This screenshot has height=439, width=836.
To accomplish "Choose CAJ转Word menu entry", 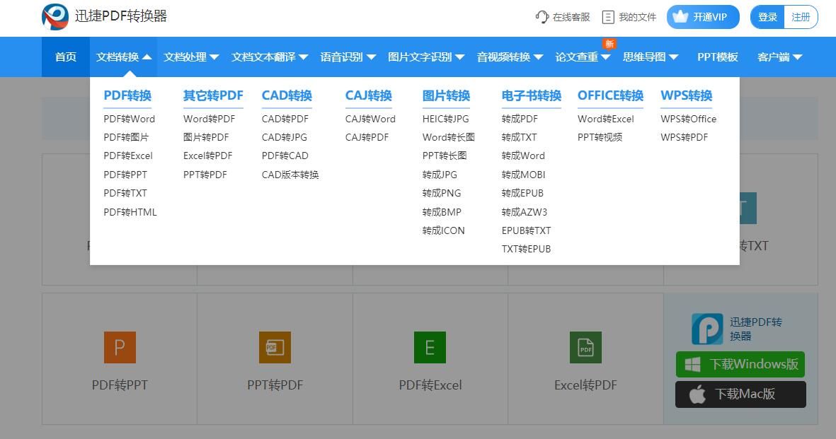I will [370, 119].
